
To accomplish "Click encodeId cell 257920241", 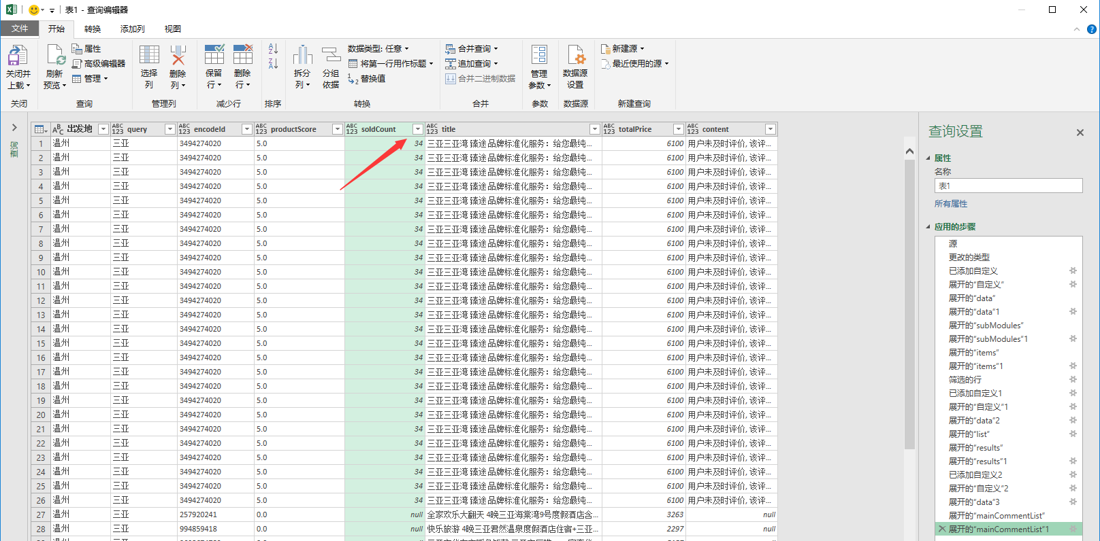I will [215, 514].
